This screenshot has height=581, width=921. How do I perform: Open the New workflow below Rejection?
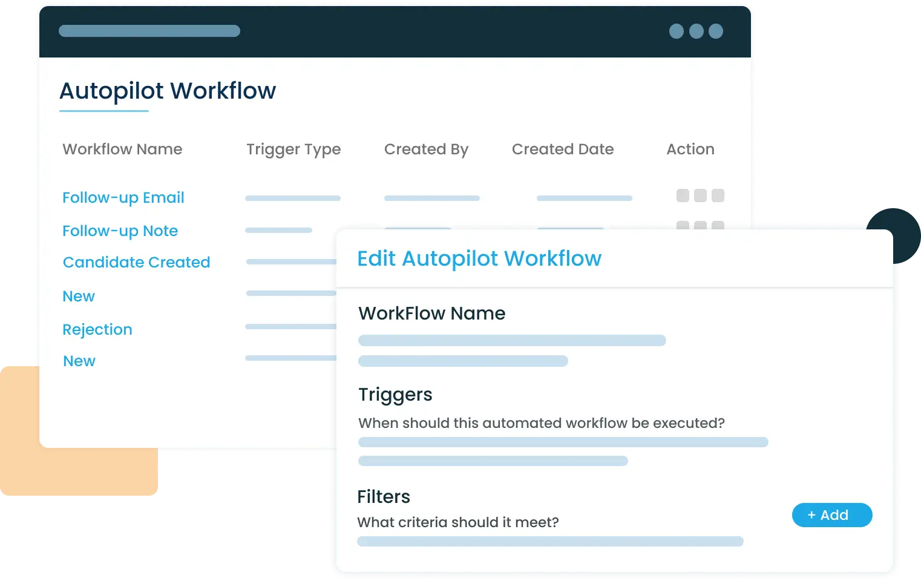[79, 361]
